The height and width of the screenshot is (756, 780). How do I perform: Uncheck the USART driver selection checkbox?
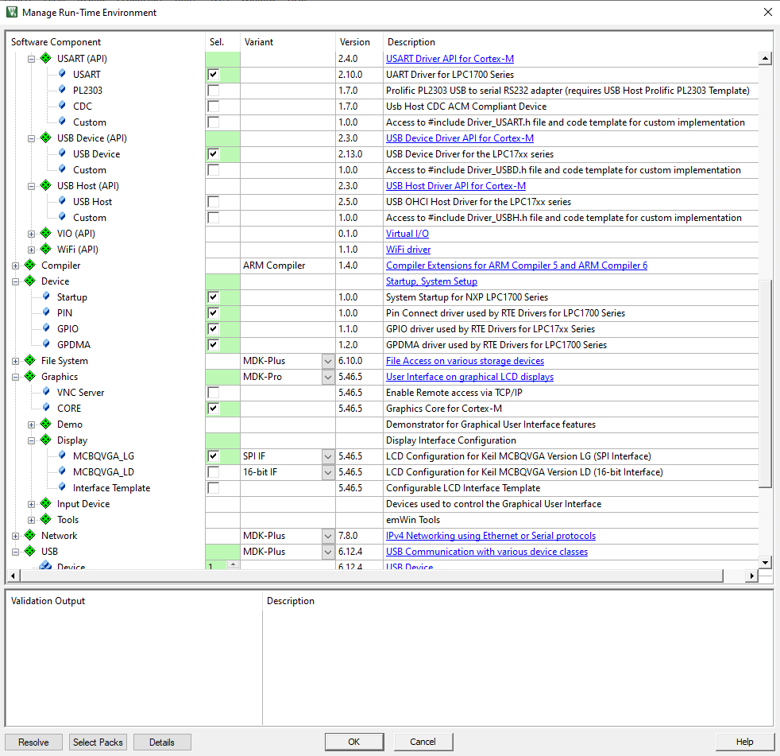[x=212, y=74]
